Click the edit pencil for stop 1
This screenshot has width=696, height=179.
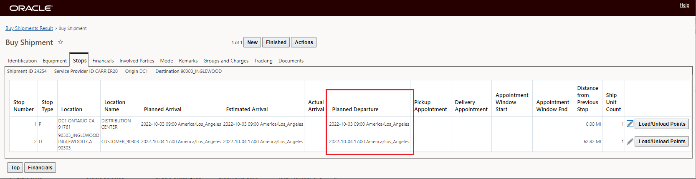pyautogui.click(x=630, y=124)
